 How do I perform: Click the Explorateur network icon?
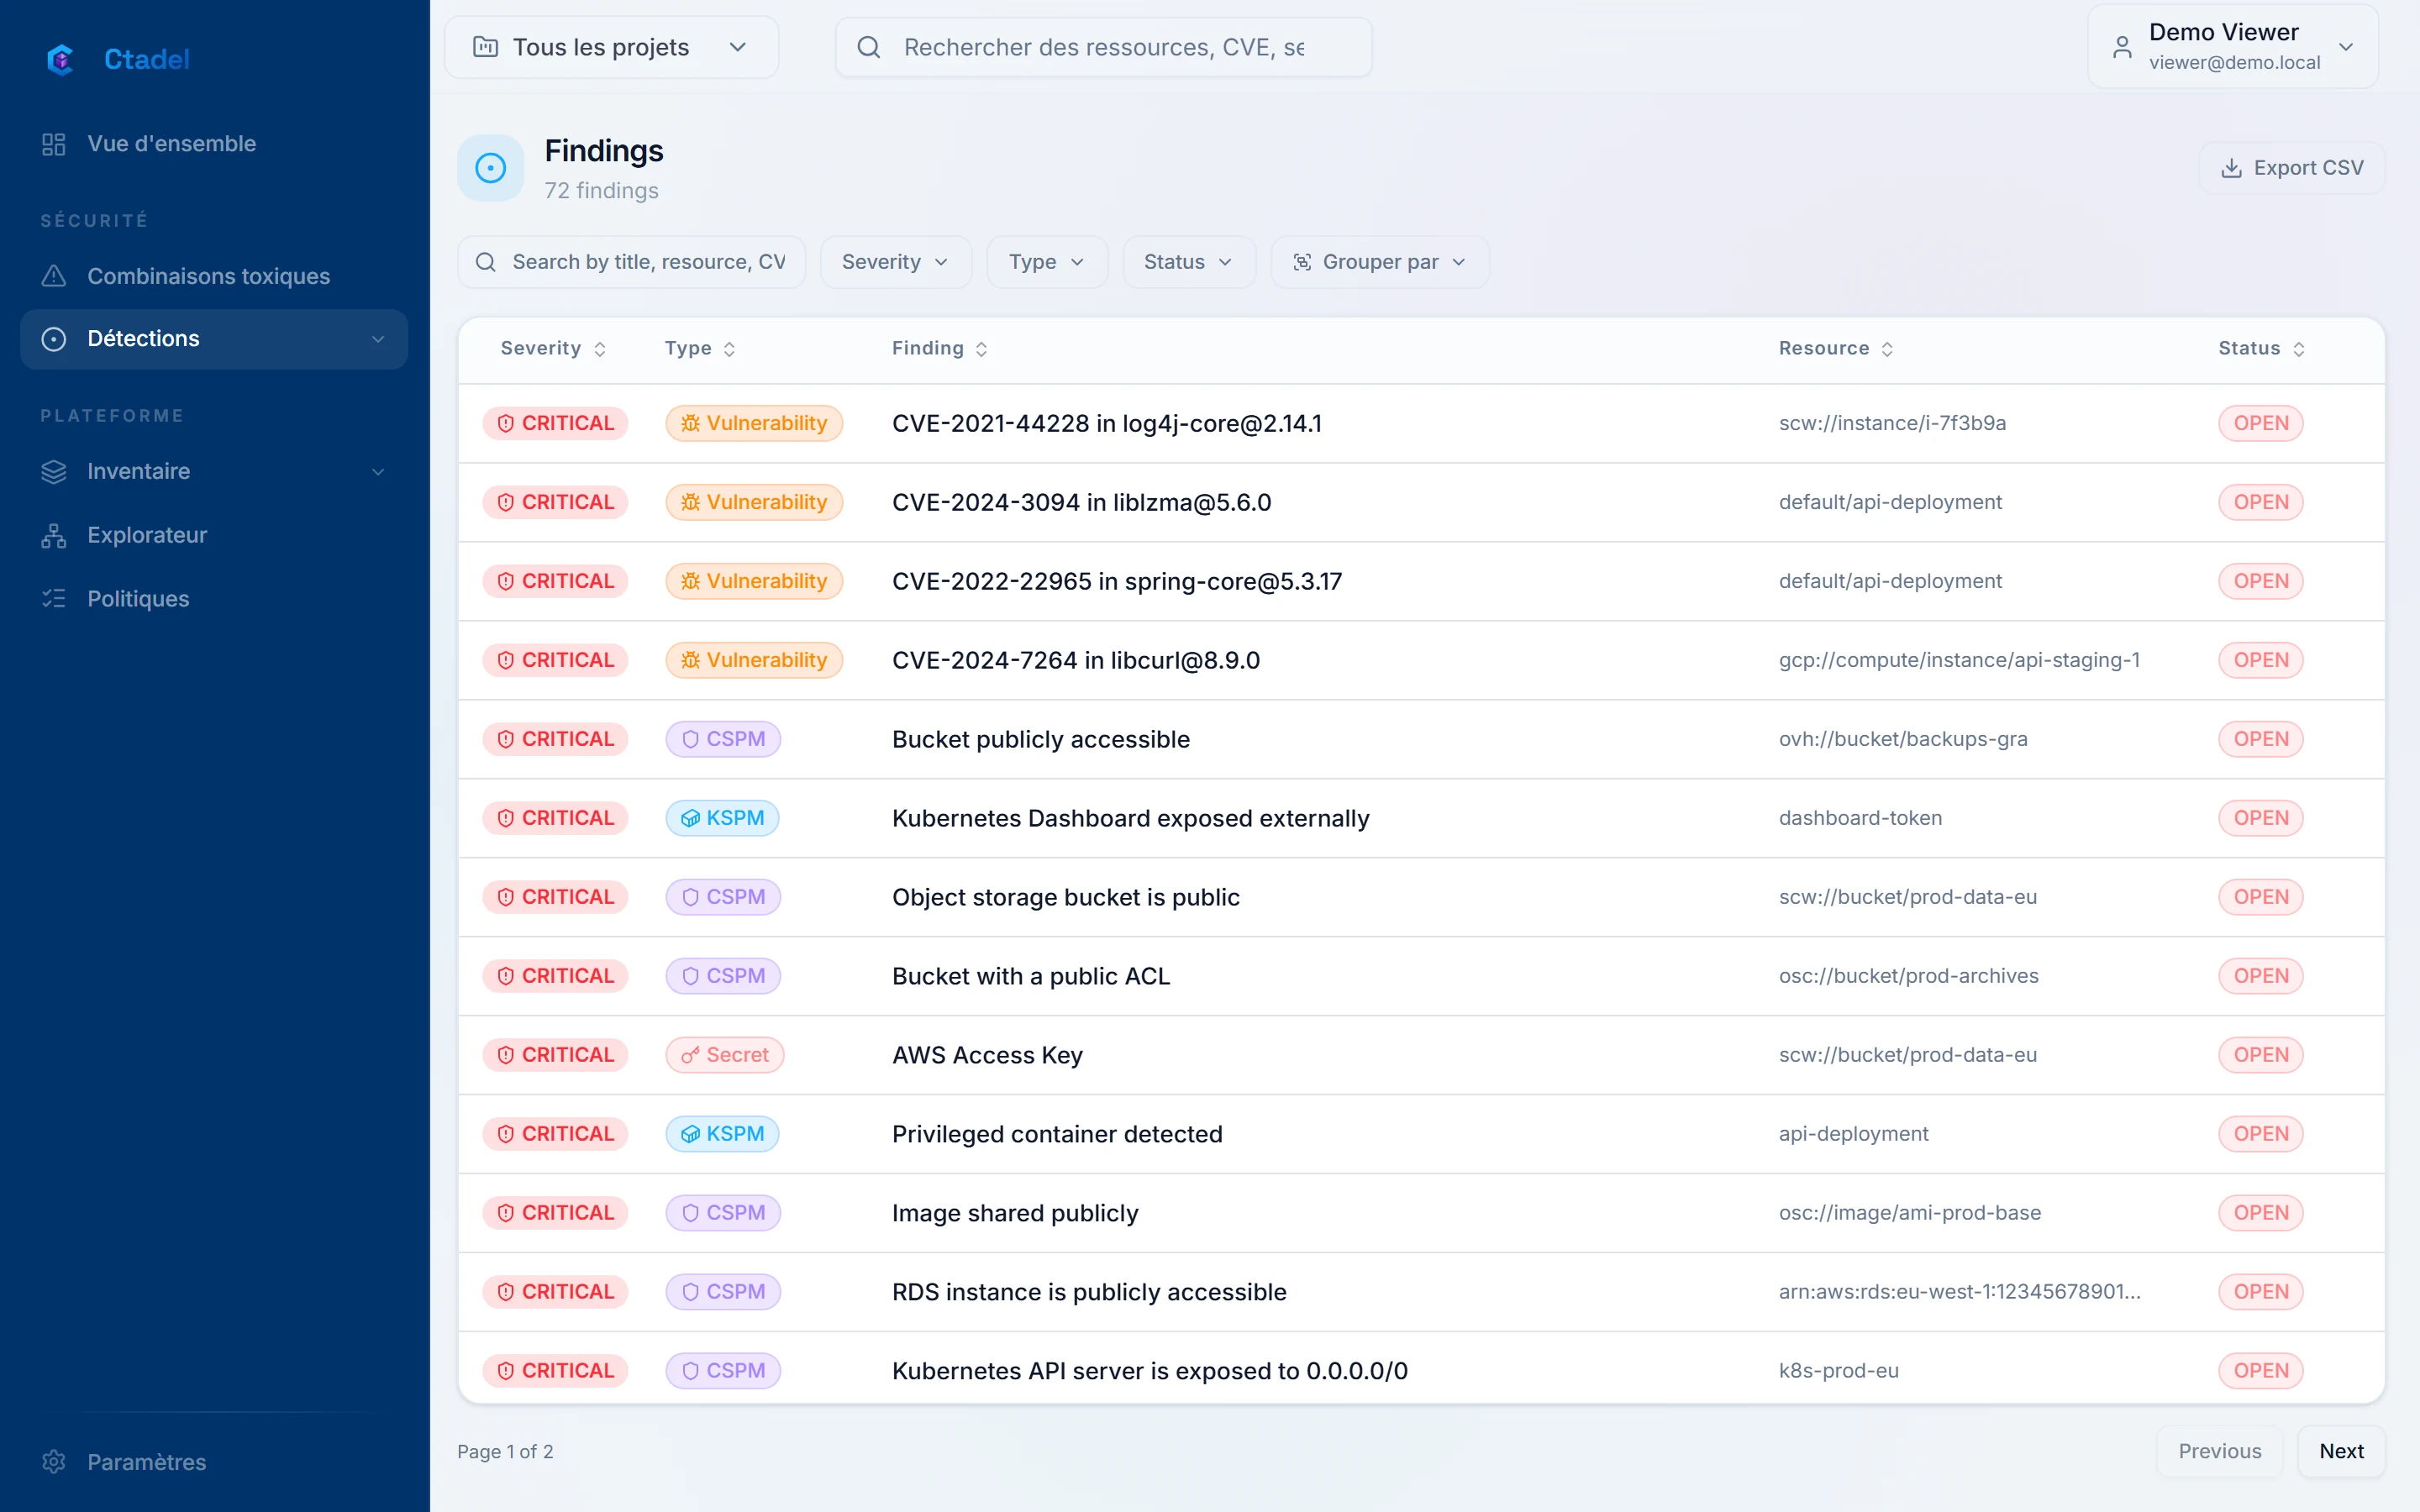point(54,535)
